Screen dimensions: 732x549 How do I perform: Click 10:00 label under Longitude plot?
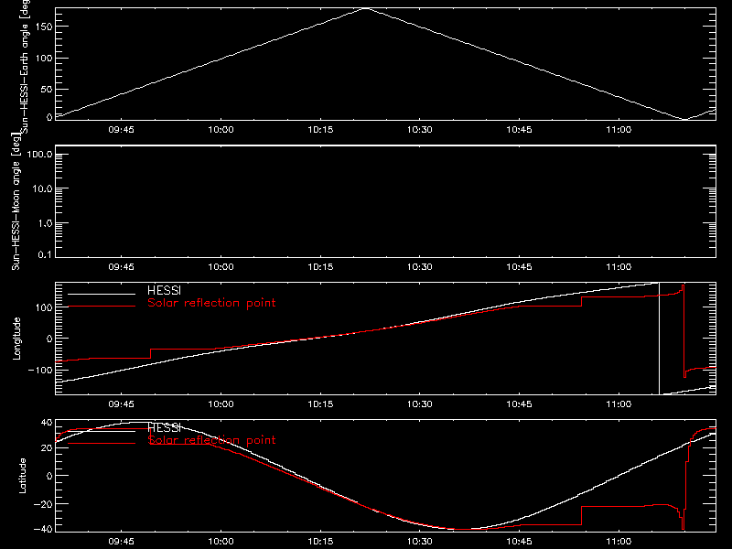point(221,404)
